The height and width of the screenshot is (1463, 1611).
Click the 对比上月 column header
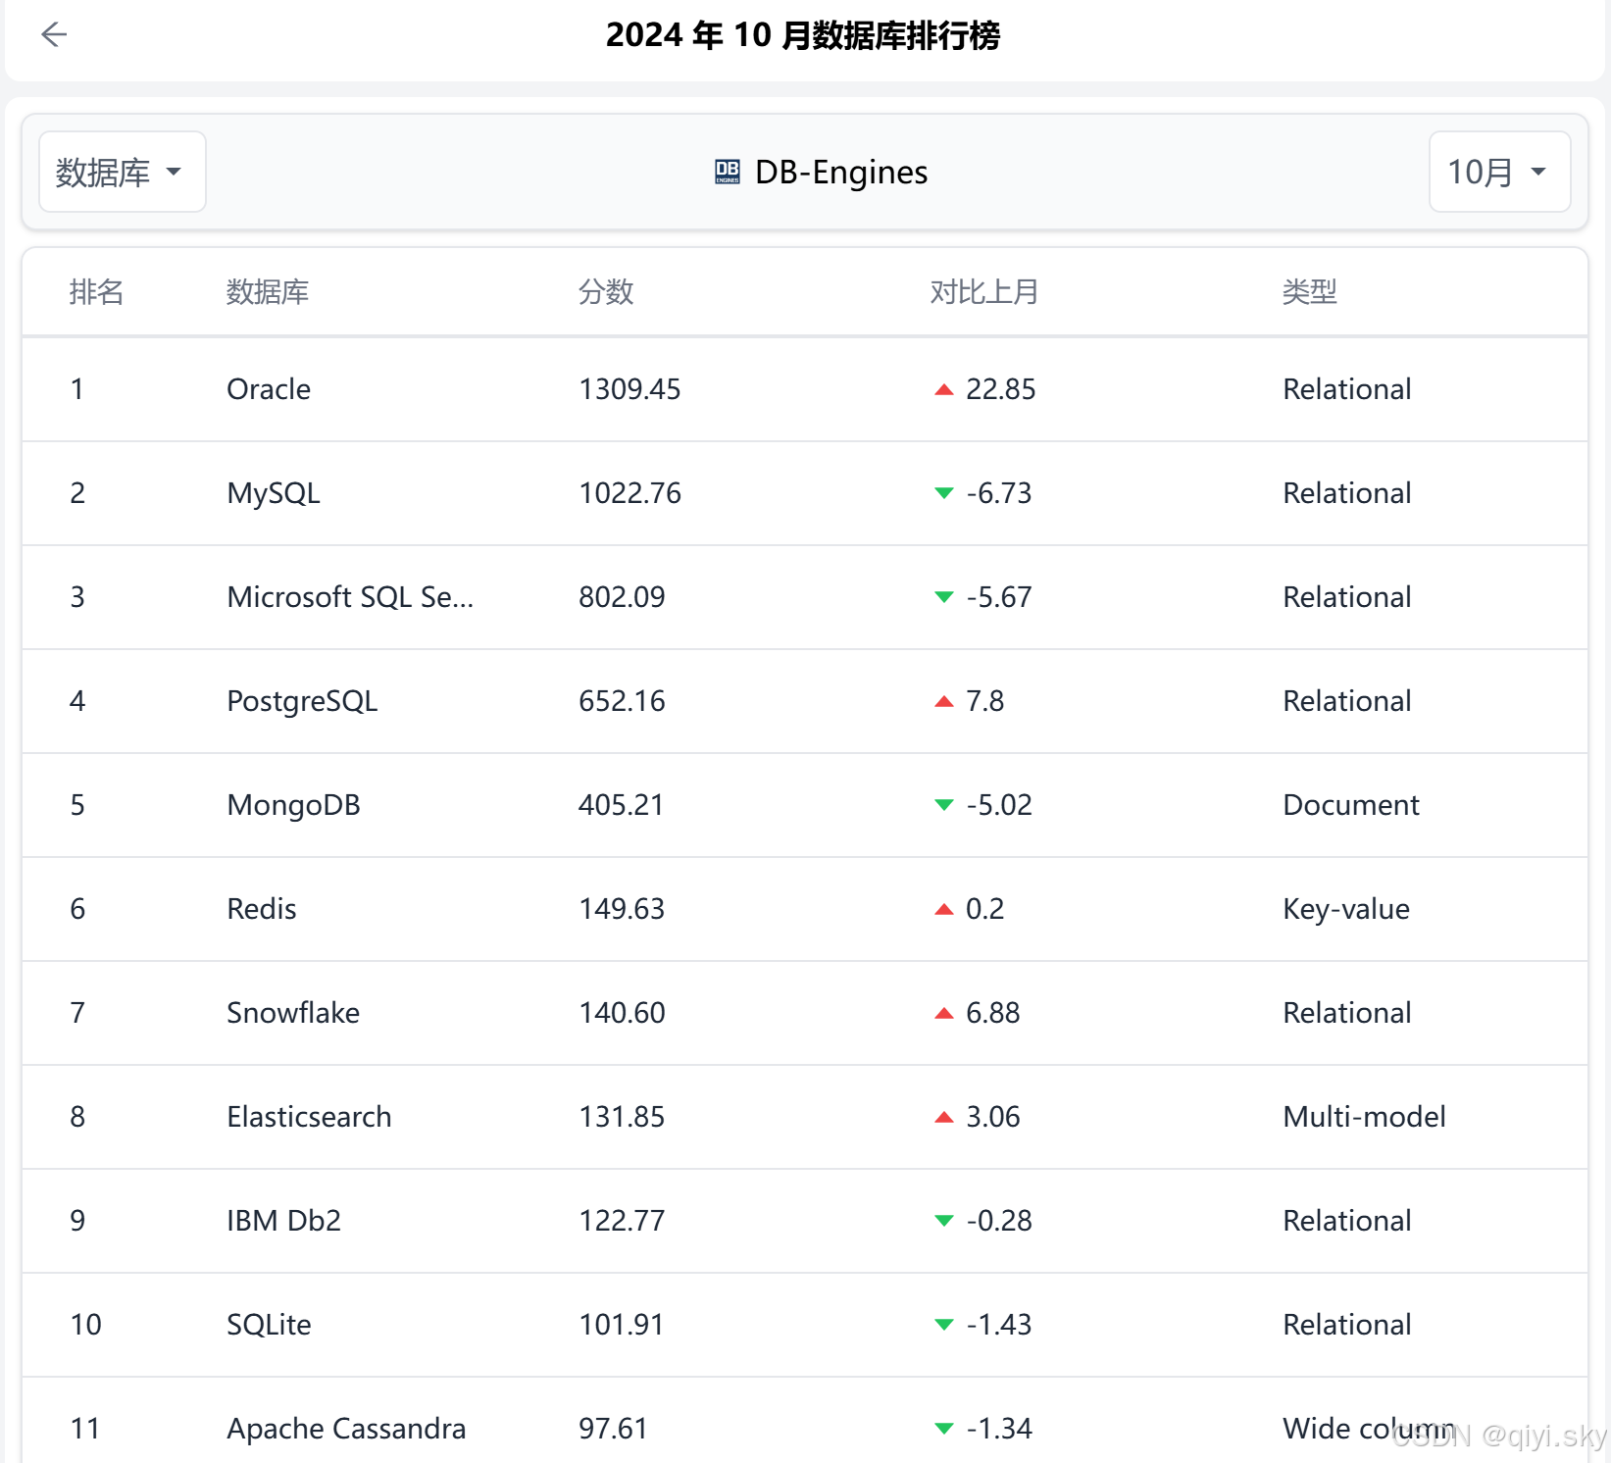983,291
